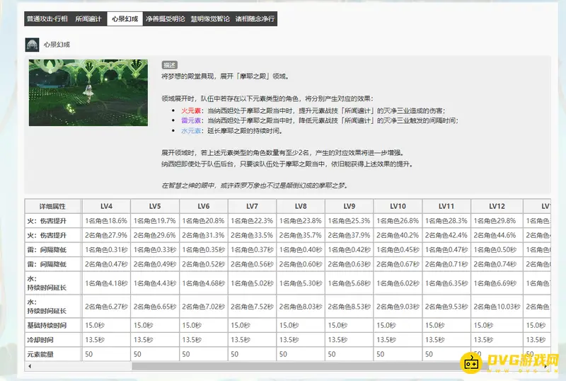This screenshot has width=566, height=381.
Task: Open the 净善摄受明论 tab
Action: tap(165, 19)
